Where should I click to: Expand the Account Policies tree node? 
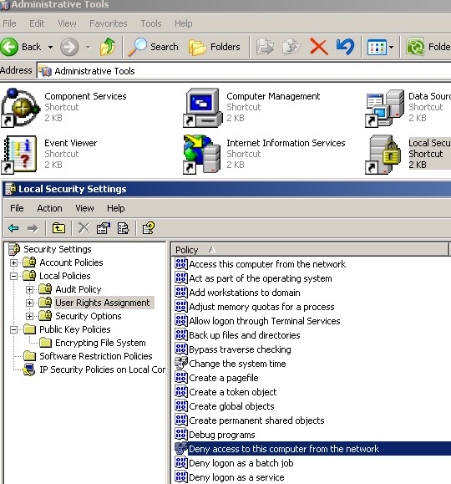click(x=13, y=262)
